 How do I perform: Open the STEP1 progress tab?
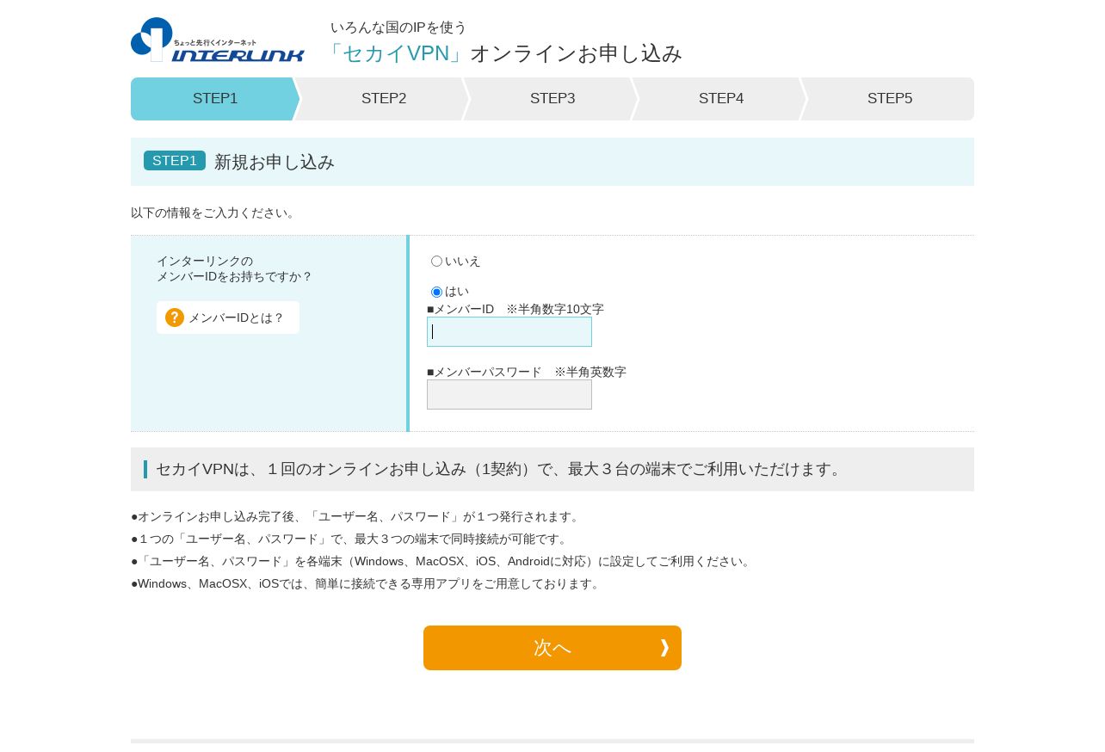(x=215, y=99)
